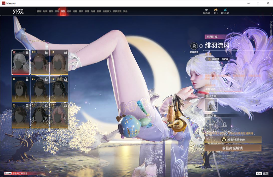The height and width of the screenshot is (177, 273).
Task: Click the silver coin currency icon above 10,985
Action: click(207, 10)
